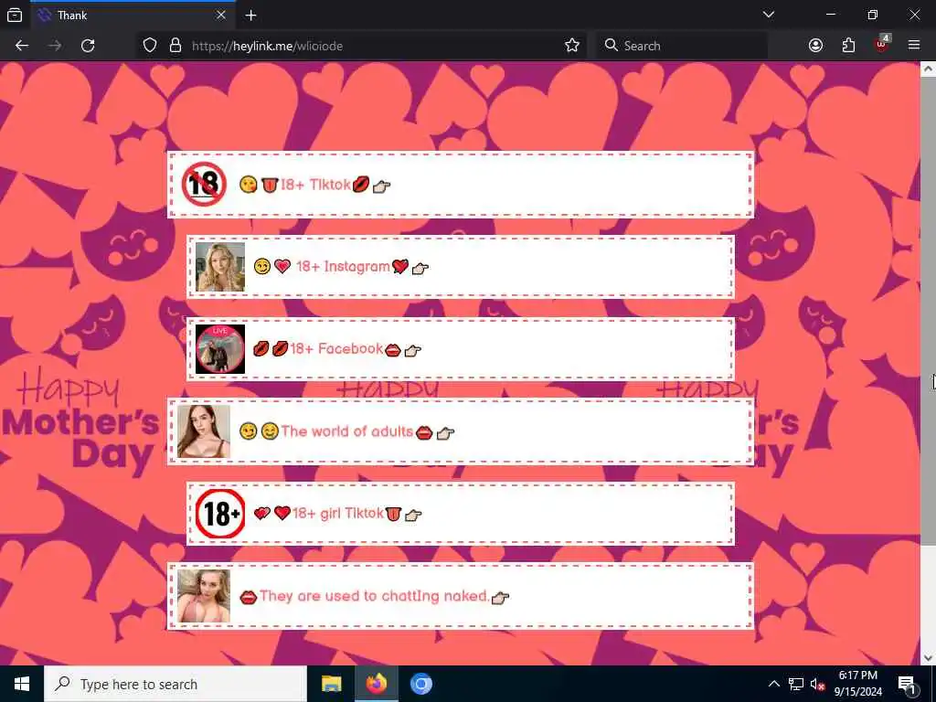Viewport: 936px width, 702px height.
Task: Click the crossed-out 18 icon on Tiktok card
Action: pyautogui.click(x=204, y=185)
